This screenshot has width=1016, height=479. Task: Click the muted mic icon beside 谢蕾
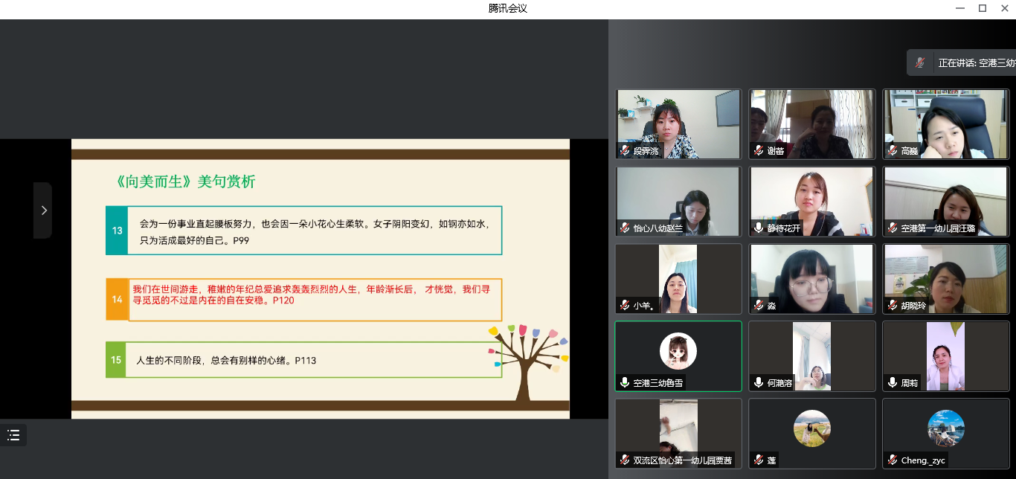(x=759, y=151)
